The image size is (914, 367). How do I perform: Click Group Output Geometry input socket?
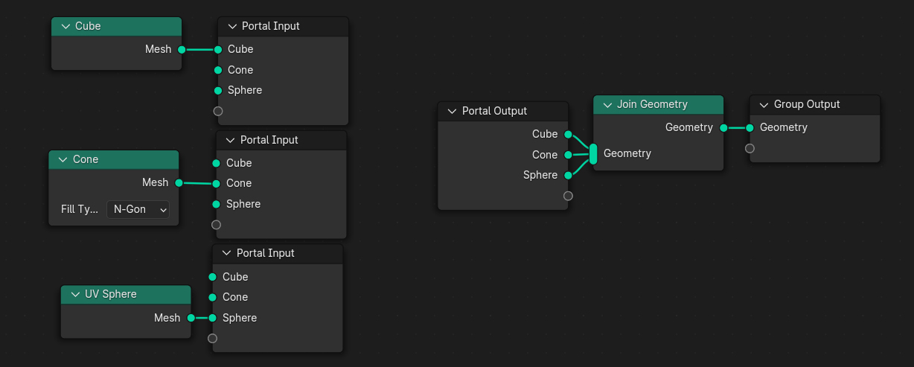tap(750, 127)
